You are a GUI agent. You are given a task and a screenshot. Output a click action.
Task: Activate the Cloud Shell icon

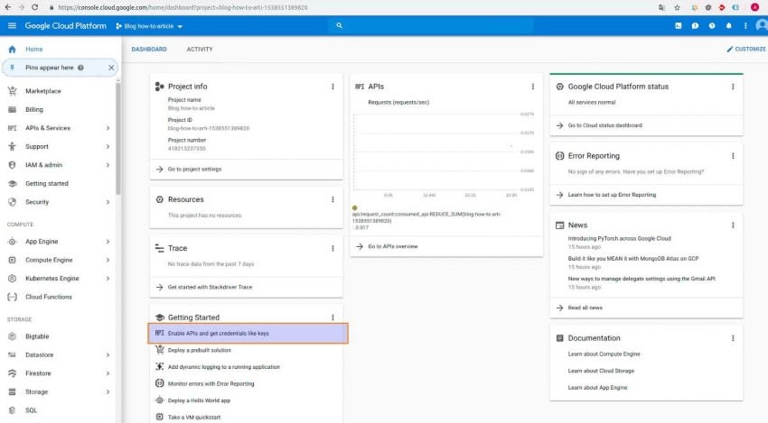tap(679, 26)
